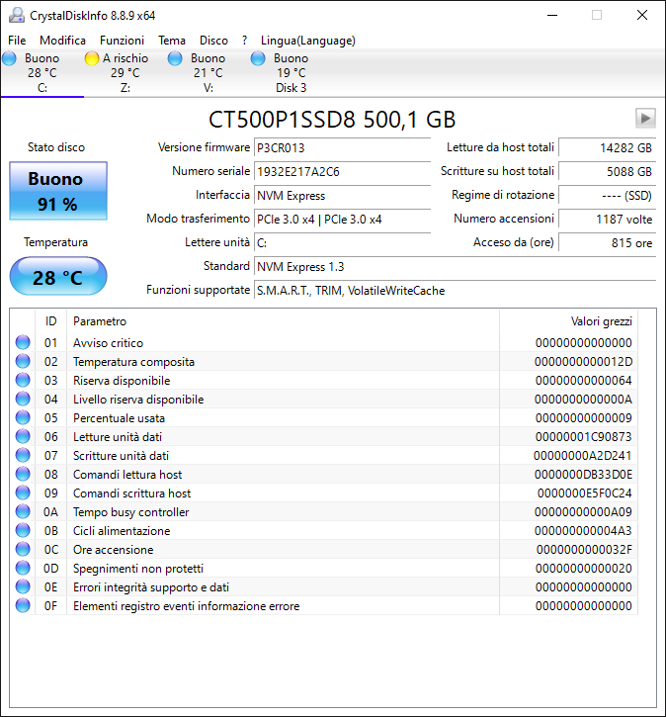Select the 'Ore accensione' parameter name

[114, 549]
